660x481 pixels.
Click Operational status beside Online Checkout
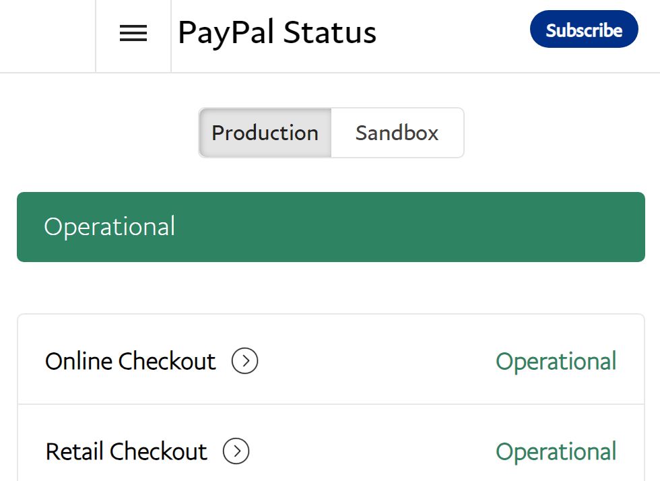pos(556,362)
